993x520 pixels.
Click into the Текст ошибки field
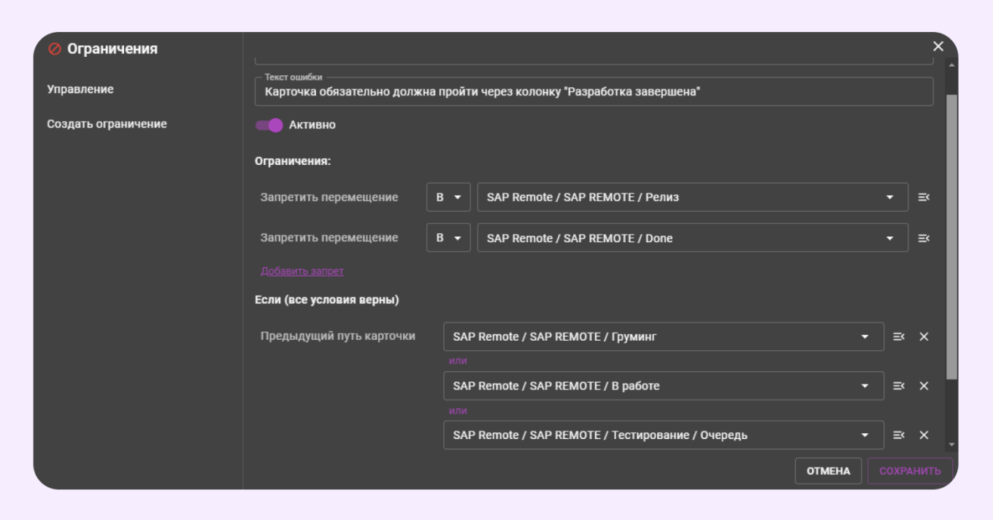pyautogui.click(x=593, y=93)
